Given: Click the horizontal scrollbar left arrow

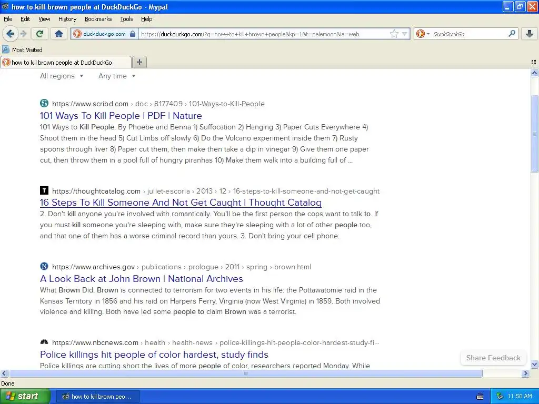Looking at the screenshot, I should (4, 373).
